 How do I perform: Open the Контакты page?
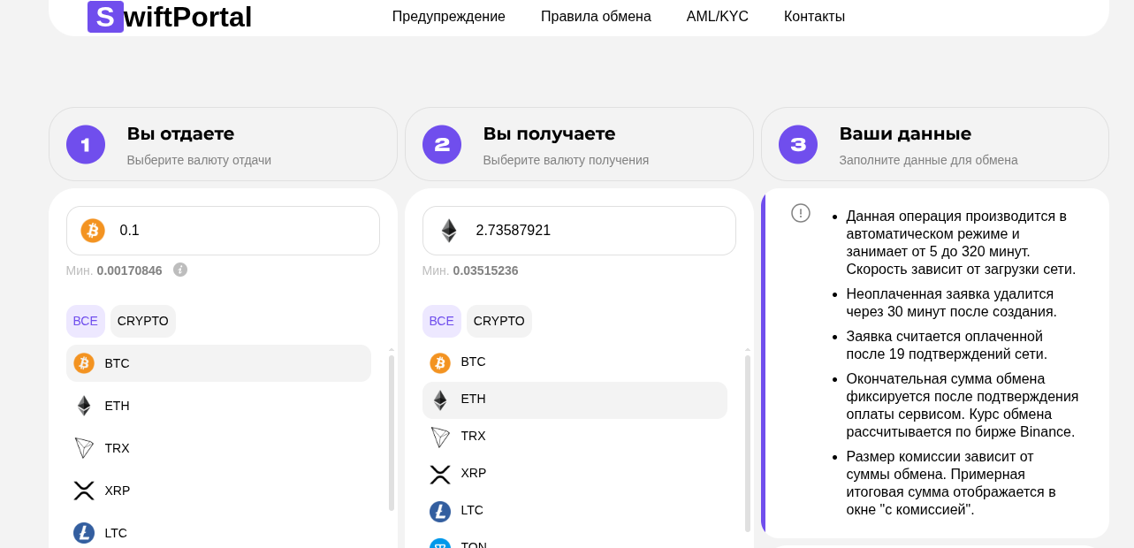(814, 16)
